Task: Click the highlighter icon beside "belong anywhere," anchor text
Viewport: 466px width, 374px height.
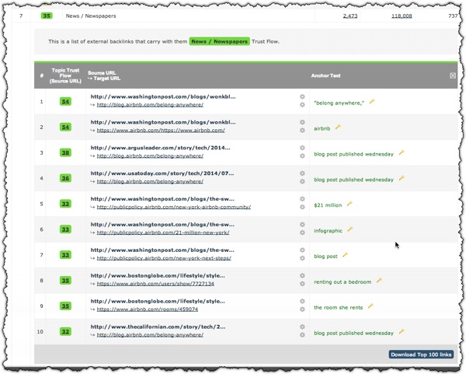Action: tap(372, 101)
